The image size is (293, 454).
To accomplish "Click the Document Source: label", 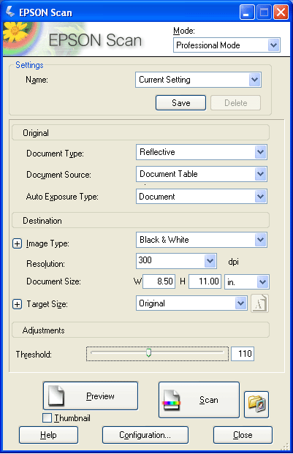I will tap(58, 175).
